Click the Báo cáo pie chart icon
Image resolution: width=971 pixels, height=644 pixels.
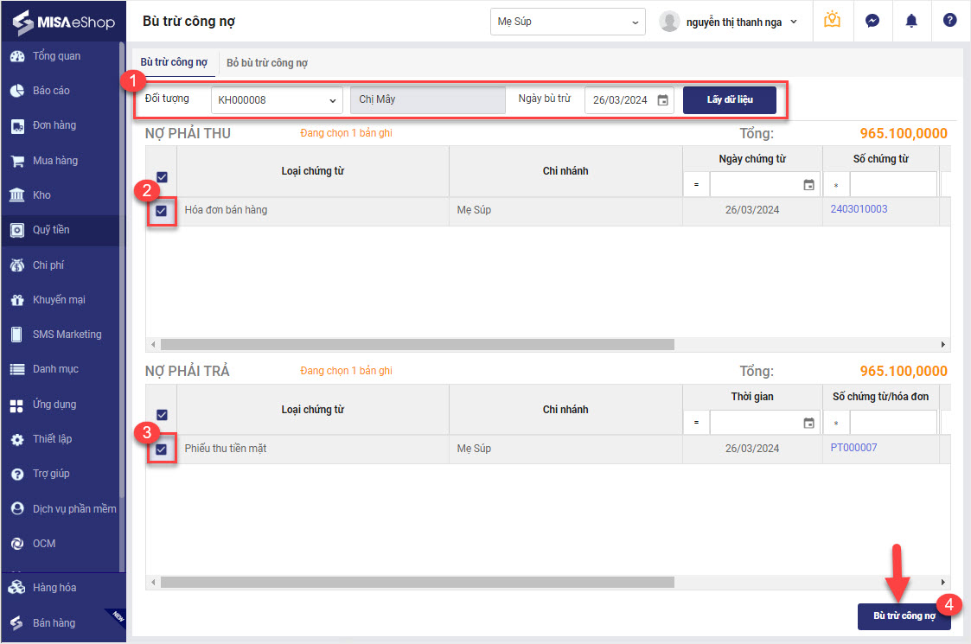click(16, 91)
